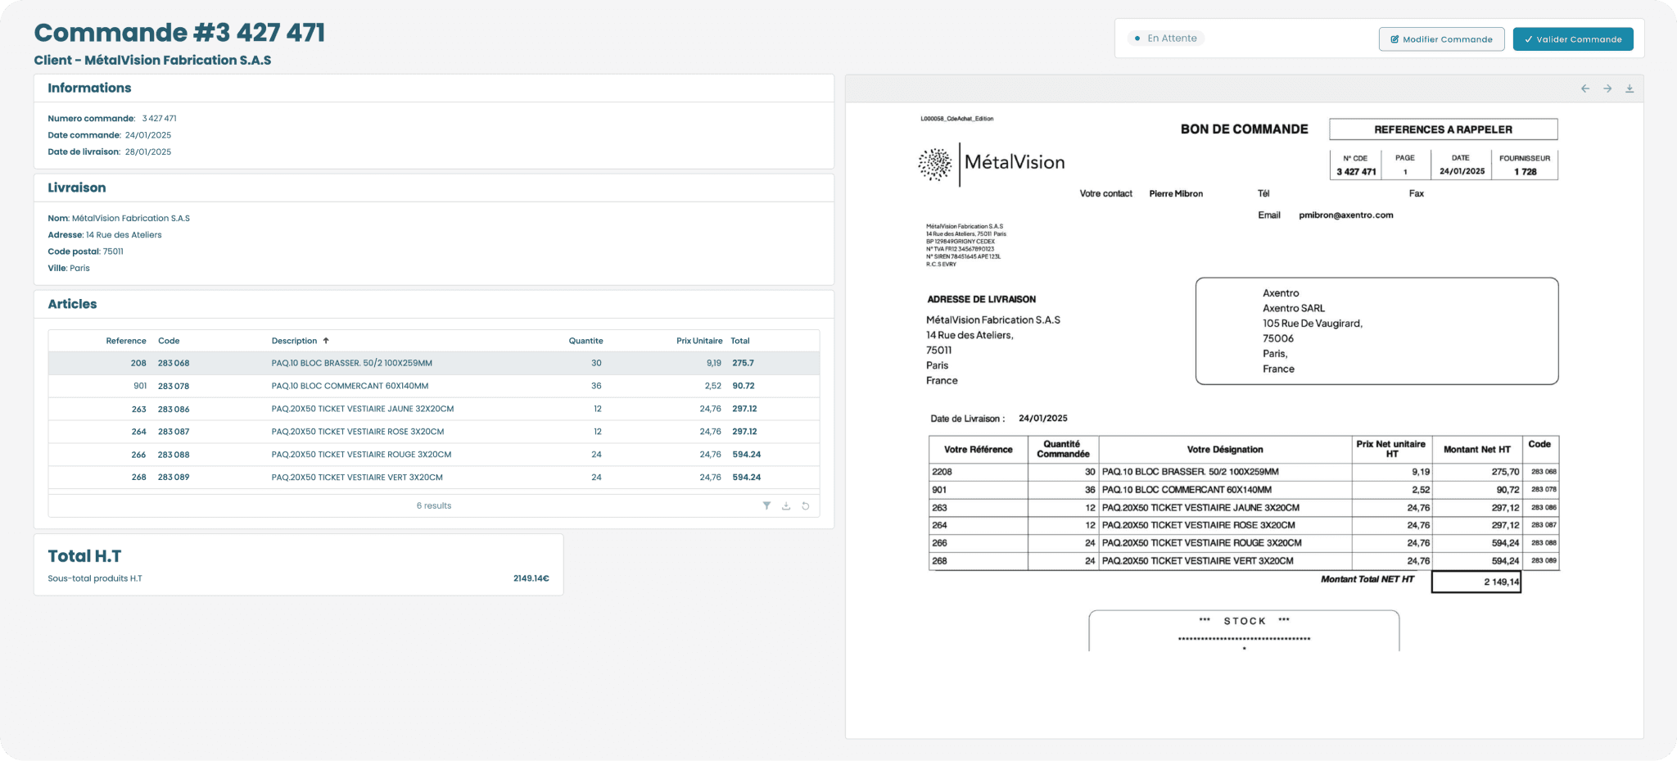Click the Ville Paris value
Image resolution: width=1677 pixels, height=761 pixels.
tap(79, 269)
